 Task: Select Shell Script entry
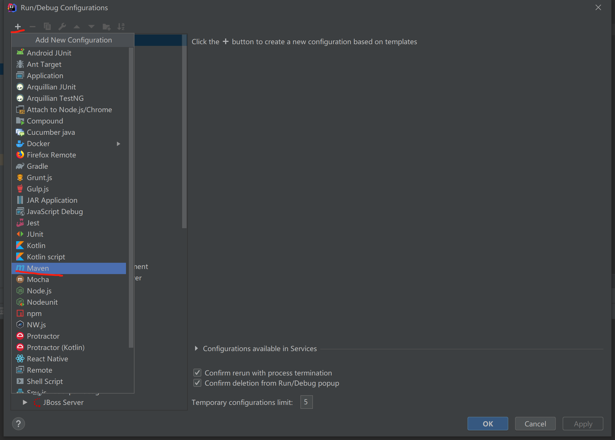click(x=69, y=381)
